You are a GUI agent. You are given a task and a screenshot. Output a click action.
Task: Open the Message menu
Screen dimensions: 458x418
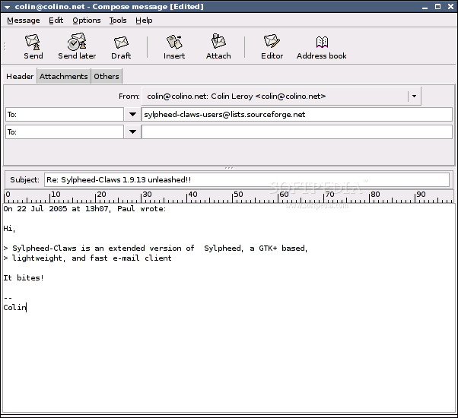pyautogui.click(x=24, y=21)
